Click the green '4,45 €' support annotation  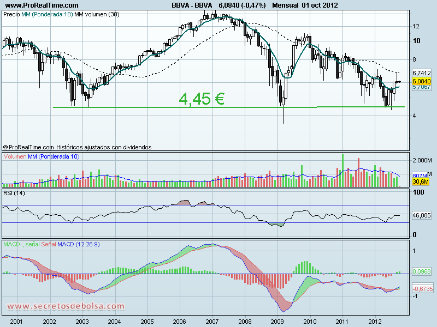(202, 99)
